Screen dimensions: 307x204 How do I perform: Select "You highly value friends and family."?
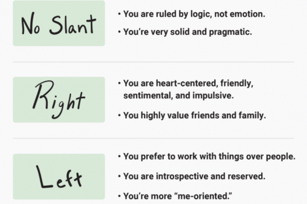click(x=194, y=115)
